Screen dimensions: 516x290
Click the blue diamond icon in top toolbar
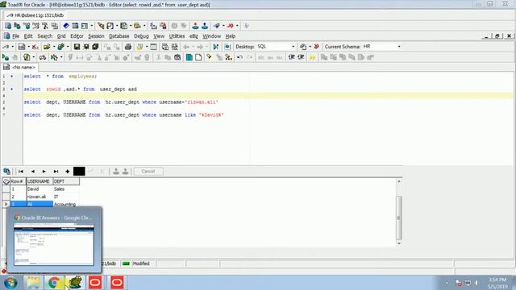click(x=66, y=26)
